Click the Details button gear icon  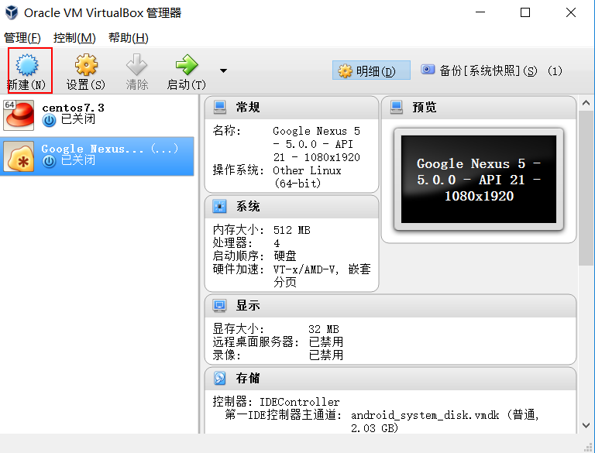[345, 71]
